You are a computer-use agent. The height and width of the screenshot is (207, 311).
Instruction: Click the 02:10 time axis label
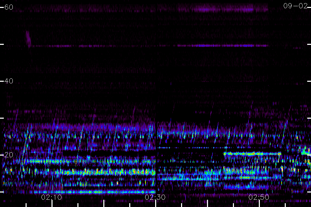[x=51, y=197]
